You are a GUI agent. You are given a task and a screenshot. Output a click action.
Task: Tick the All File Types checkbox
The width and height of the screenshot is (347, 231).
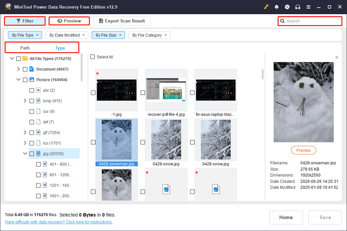click(x=19, y=59)
